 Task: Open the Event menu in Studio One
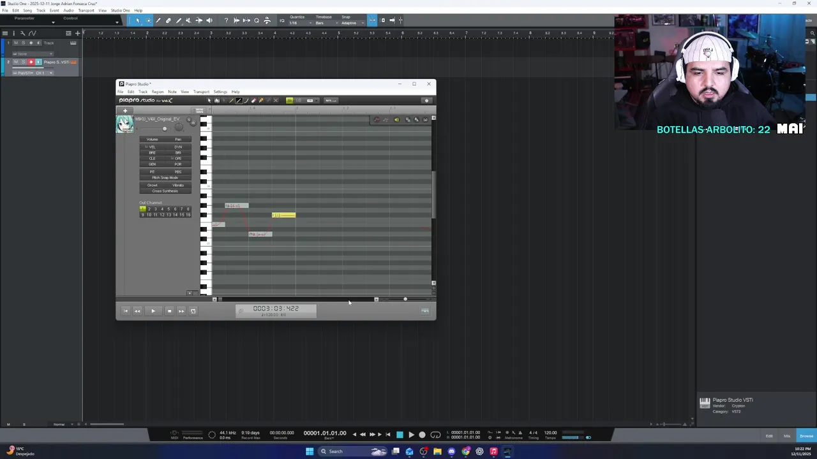pos(54,11)
